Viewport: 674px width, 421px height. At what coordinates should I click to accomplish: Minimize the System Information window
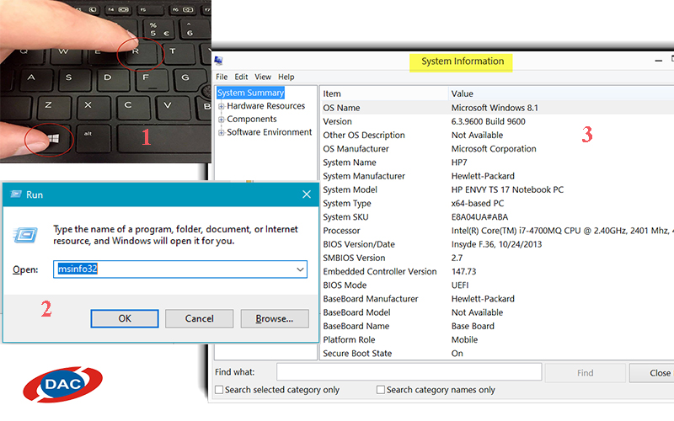pos(659,61)
